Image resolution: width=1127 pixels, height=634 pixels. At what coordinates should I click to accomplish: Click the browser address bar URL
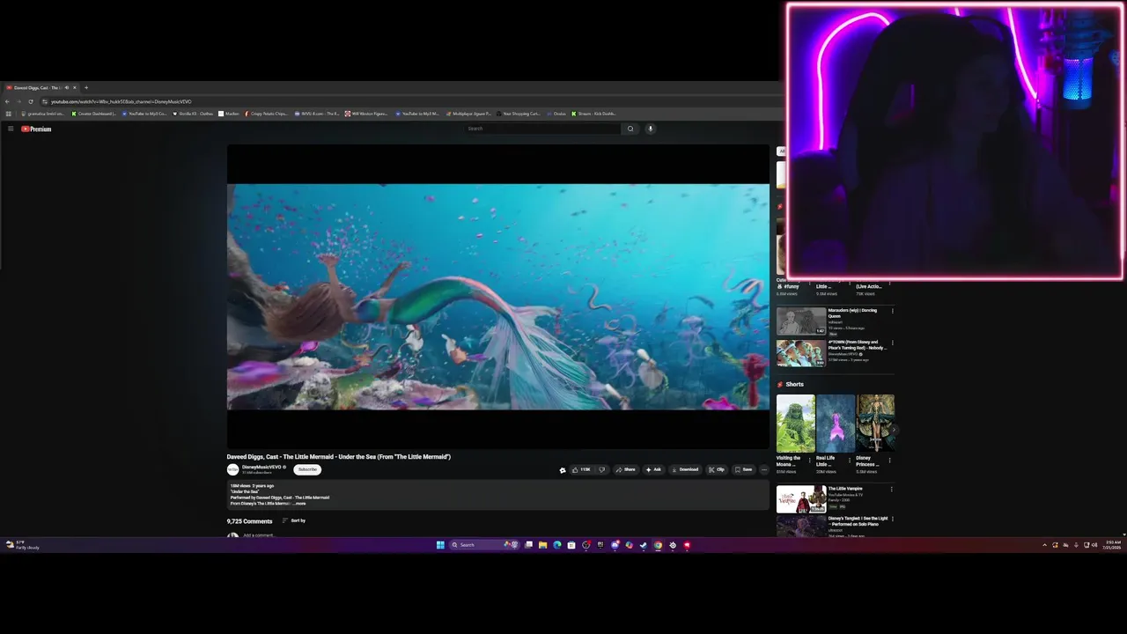(121, 101)
